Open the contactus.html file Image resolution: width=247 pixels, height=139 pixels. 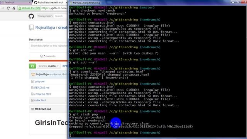click(42, 94)
